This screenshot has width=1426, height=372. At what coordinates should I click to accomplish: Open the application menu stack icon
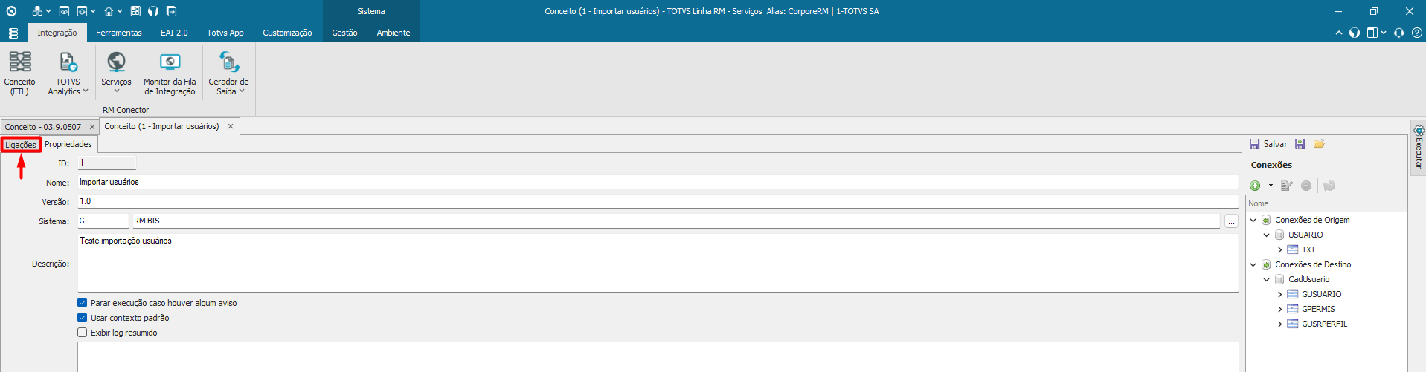[13, 33]
